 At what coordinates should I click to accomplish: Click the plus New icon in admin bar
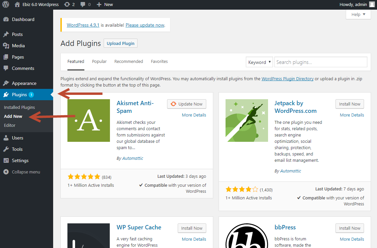pyautogui.click(x=99, y=4)
